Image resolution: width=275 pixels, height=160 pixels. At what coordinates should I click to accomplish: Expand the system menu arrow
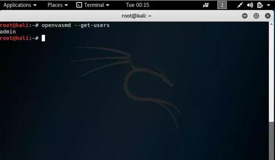(x=268, y=5)
